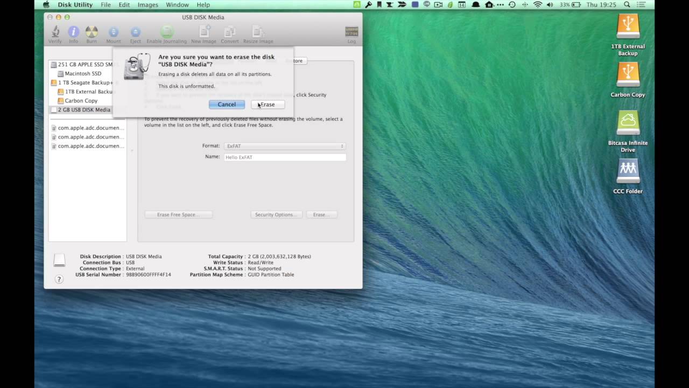Click the camera menu bar icon
This screenshot has width=689, height=388.
(438, 4)
